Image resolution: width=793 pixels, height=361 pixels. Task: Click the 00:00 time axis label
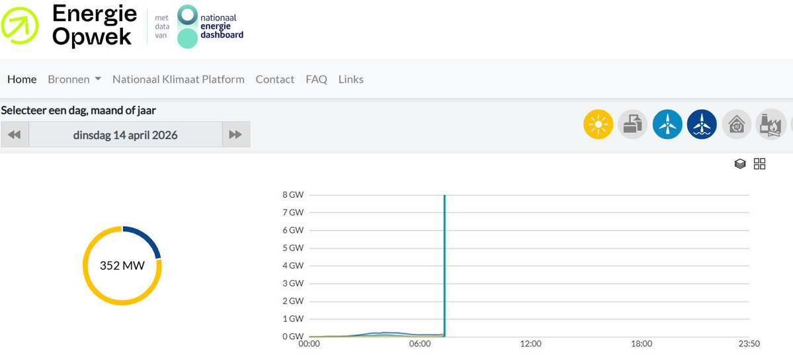tap(309, 344)
